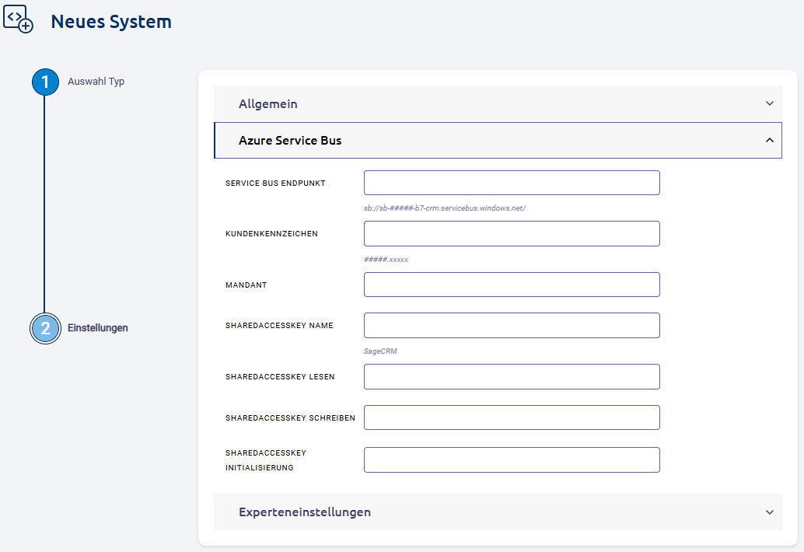Select the Mandant input box
This screenshot has height=552, width=804.
[512, 285]
